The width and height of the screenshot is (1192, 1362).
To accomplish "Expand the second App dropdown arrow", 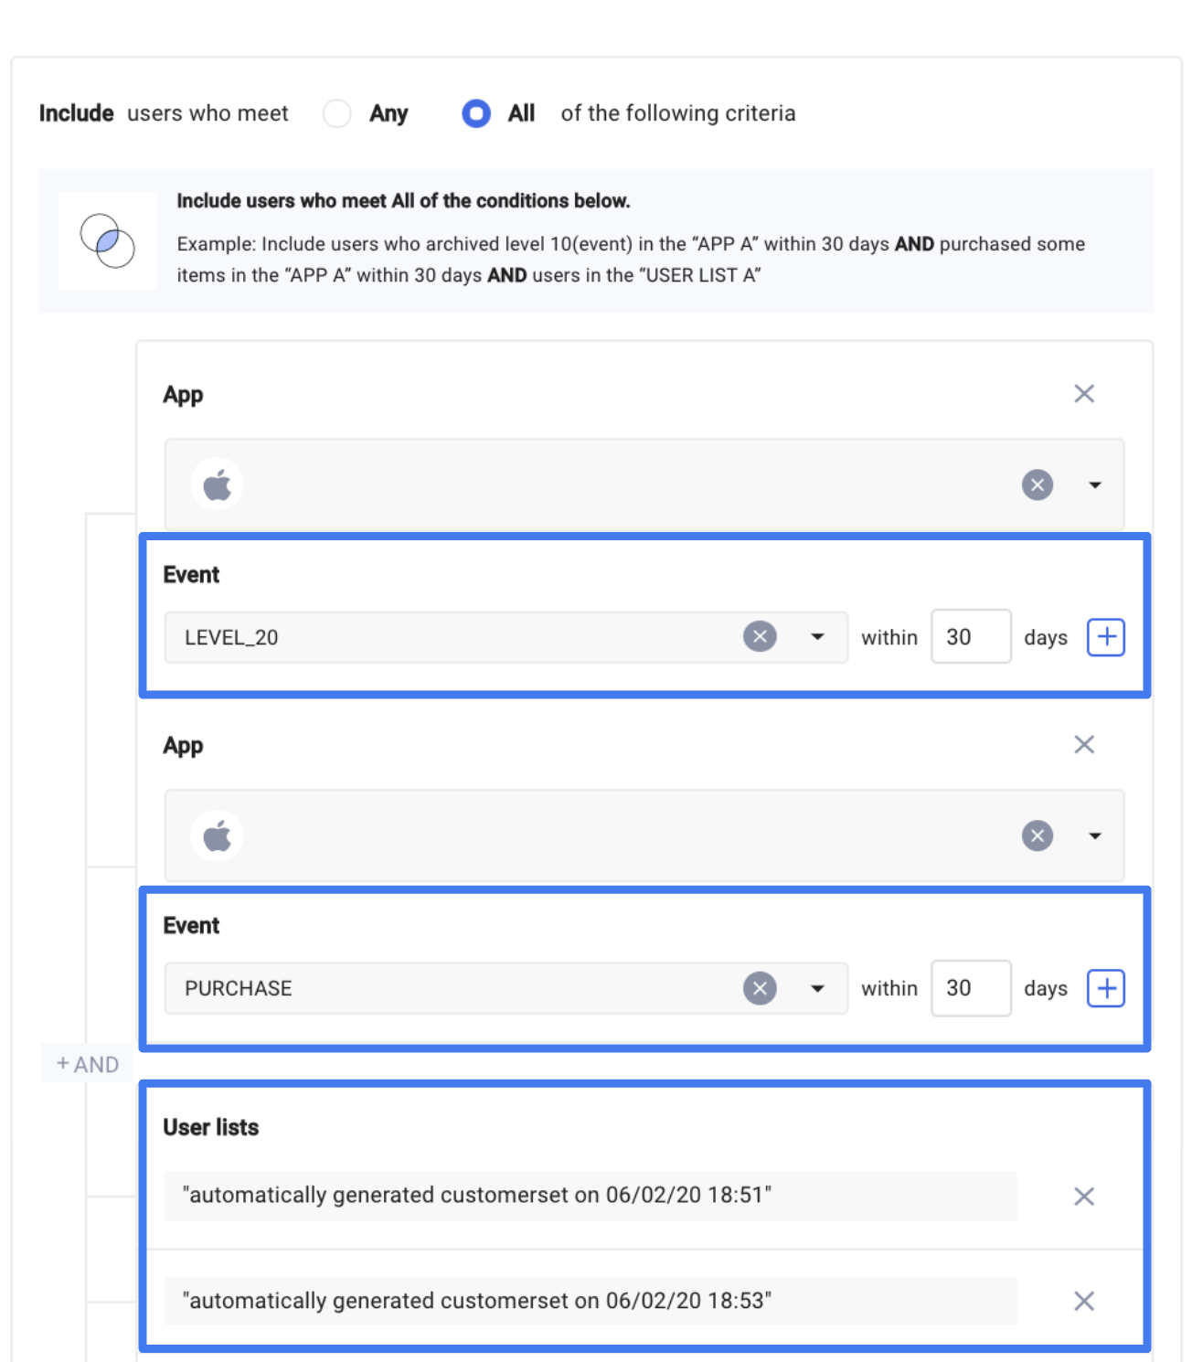I will click(x=1095, y=835).
